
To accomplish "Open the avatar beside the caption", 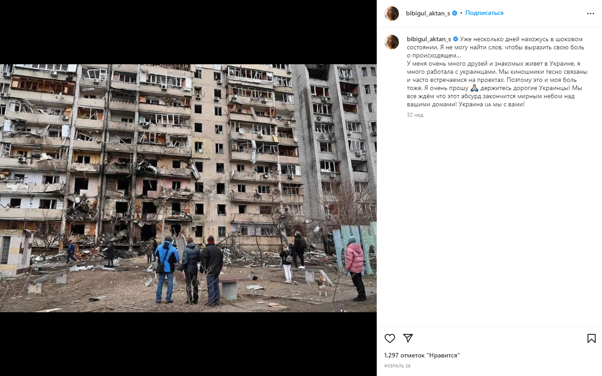I will pos(392,42).
